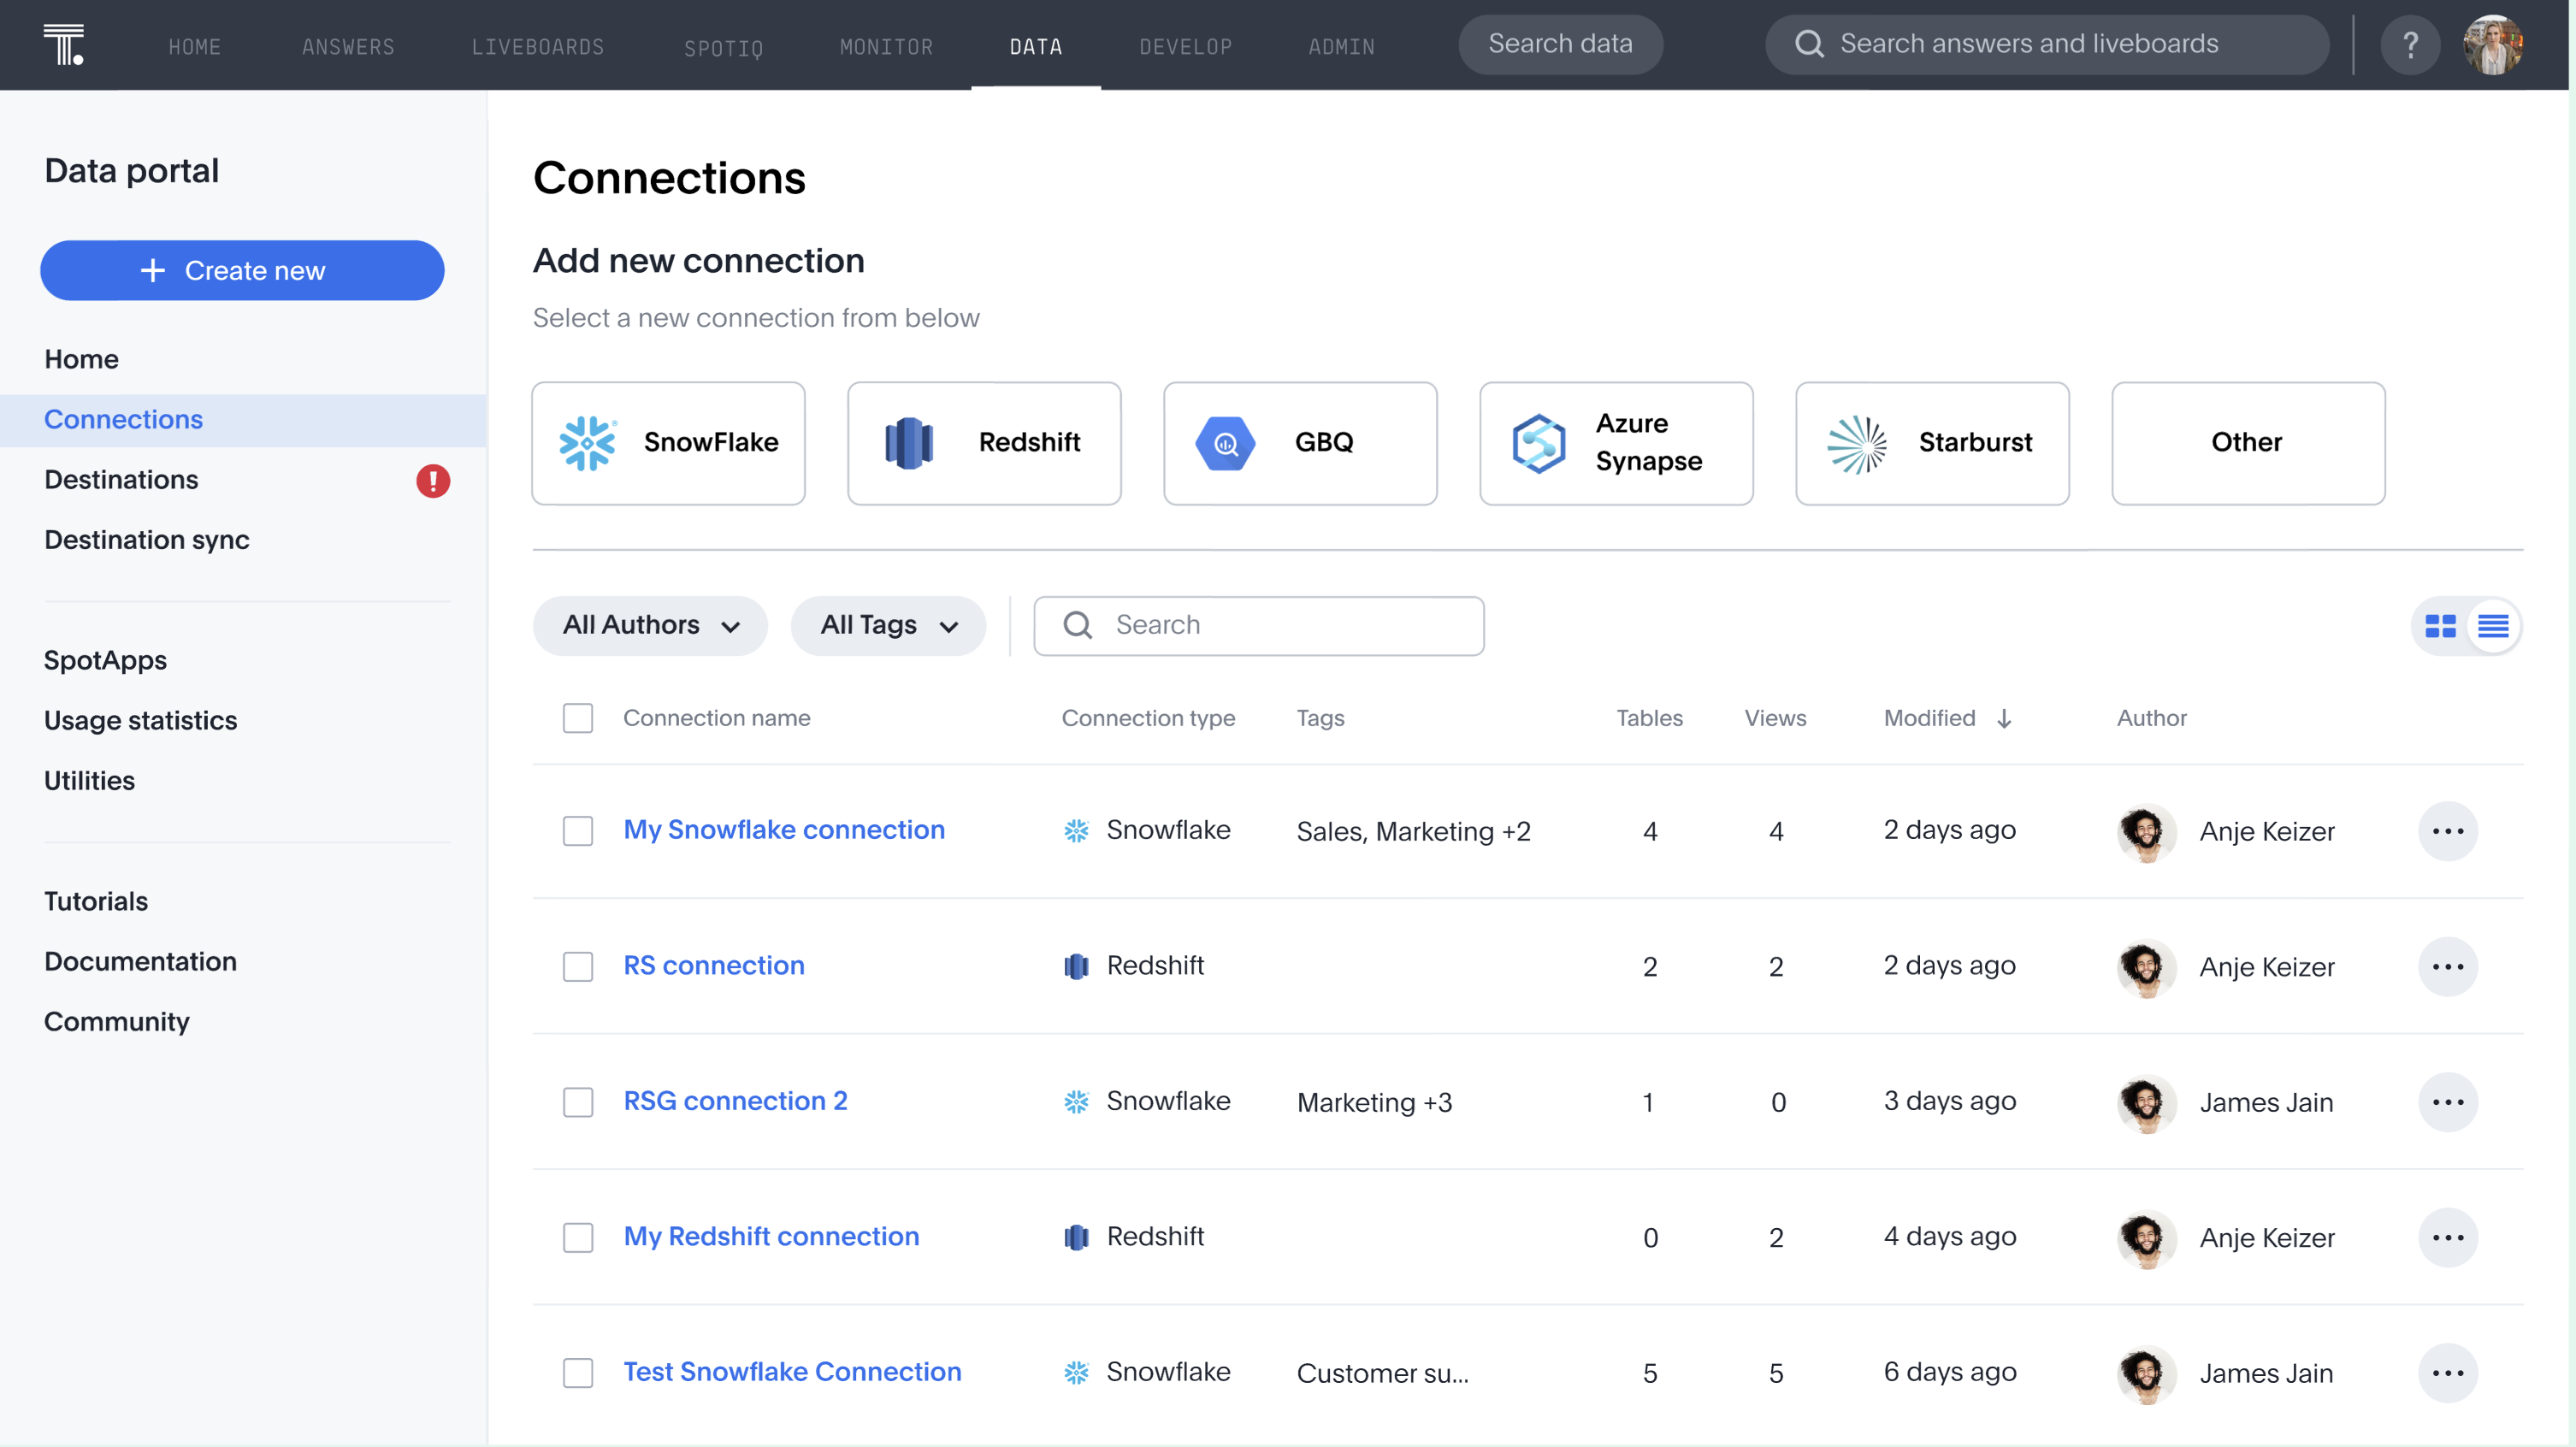Choose the Other connection card
The height and width of the screenshot is (1447, 2576).
coord(2247,443)
